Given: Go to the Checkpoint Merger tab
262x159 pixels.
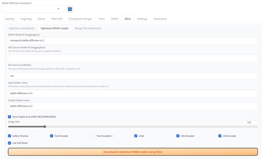Looking at the screenshot, I should coord(80,19).
